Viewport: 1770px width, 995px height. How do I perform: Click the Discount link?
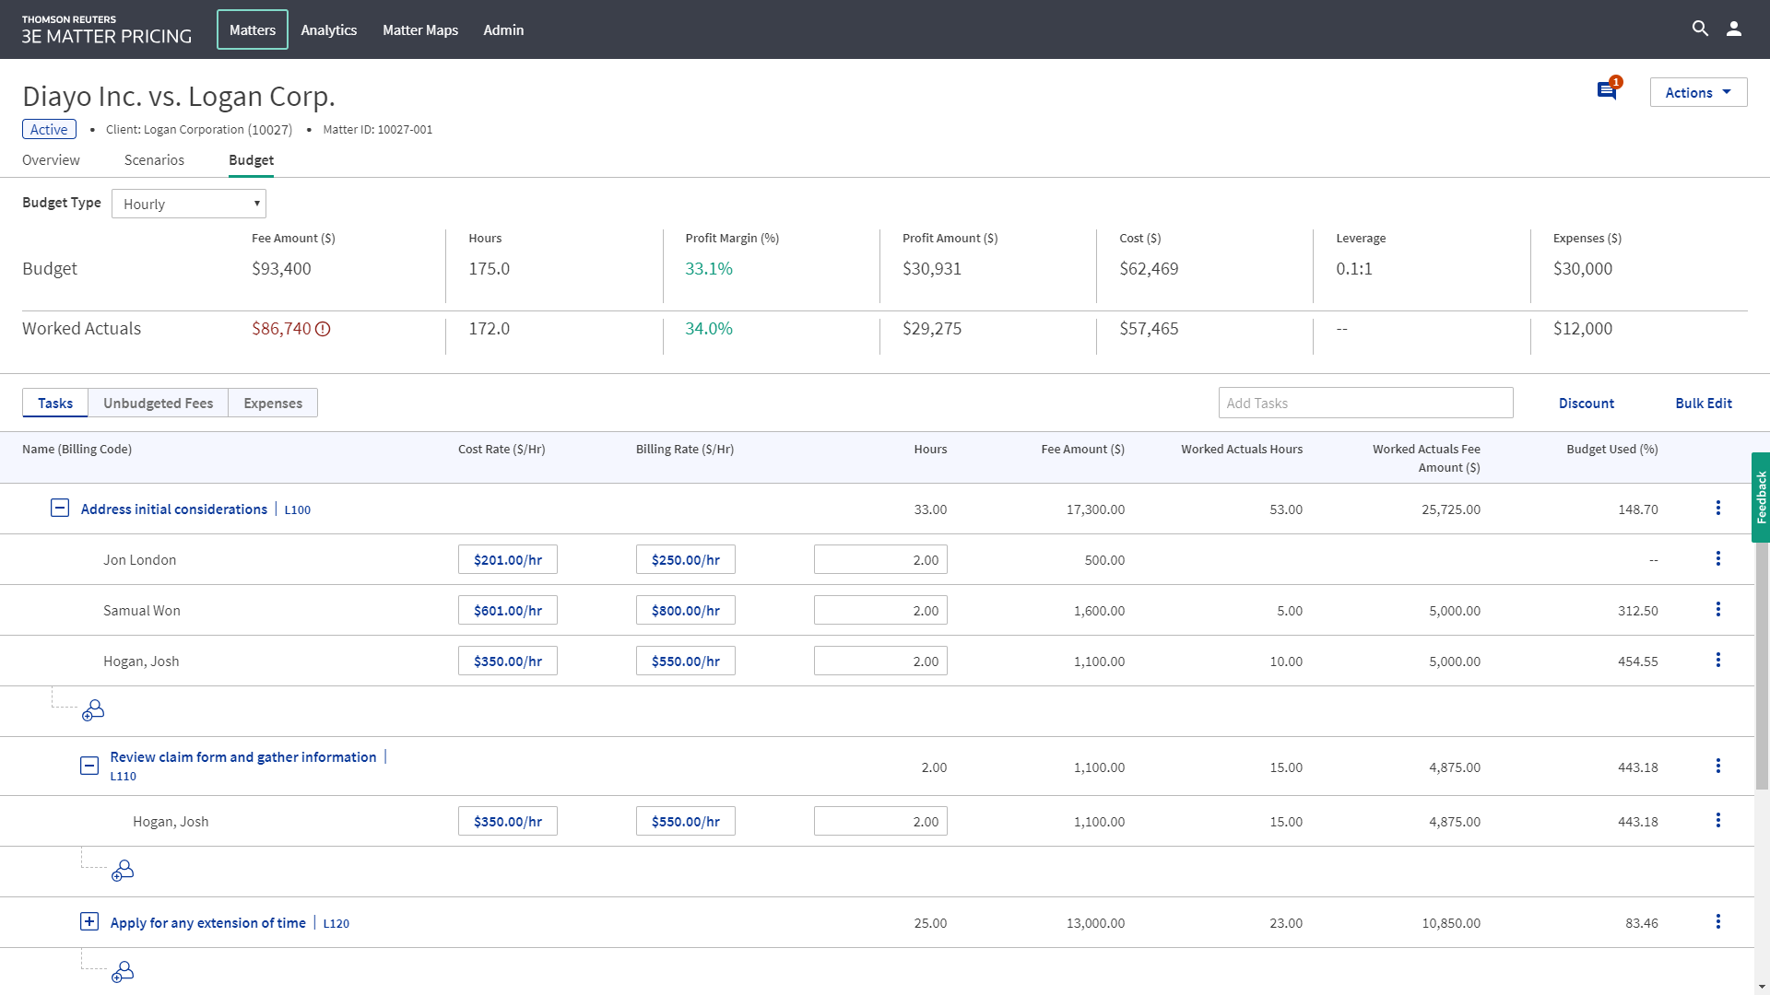tap(1586, 404)
